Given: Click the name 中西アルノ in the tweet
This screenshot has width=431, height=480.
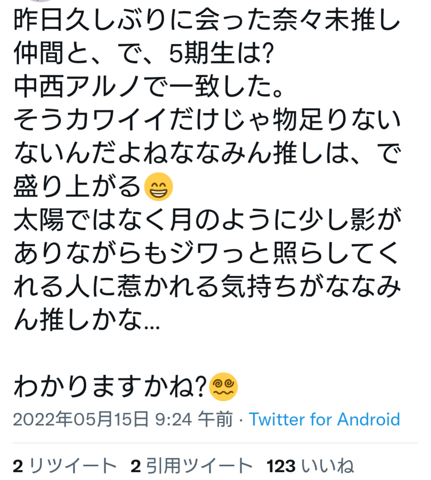Looking at the screenshot, I should 76,87.
